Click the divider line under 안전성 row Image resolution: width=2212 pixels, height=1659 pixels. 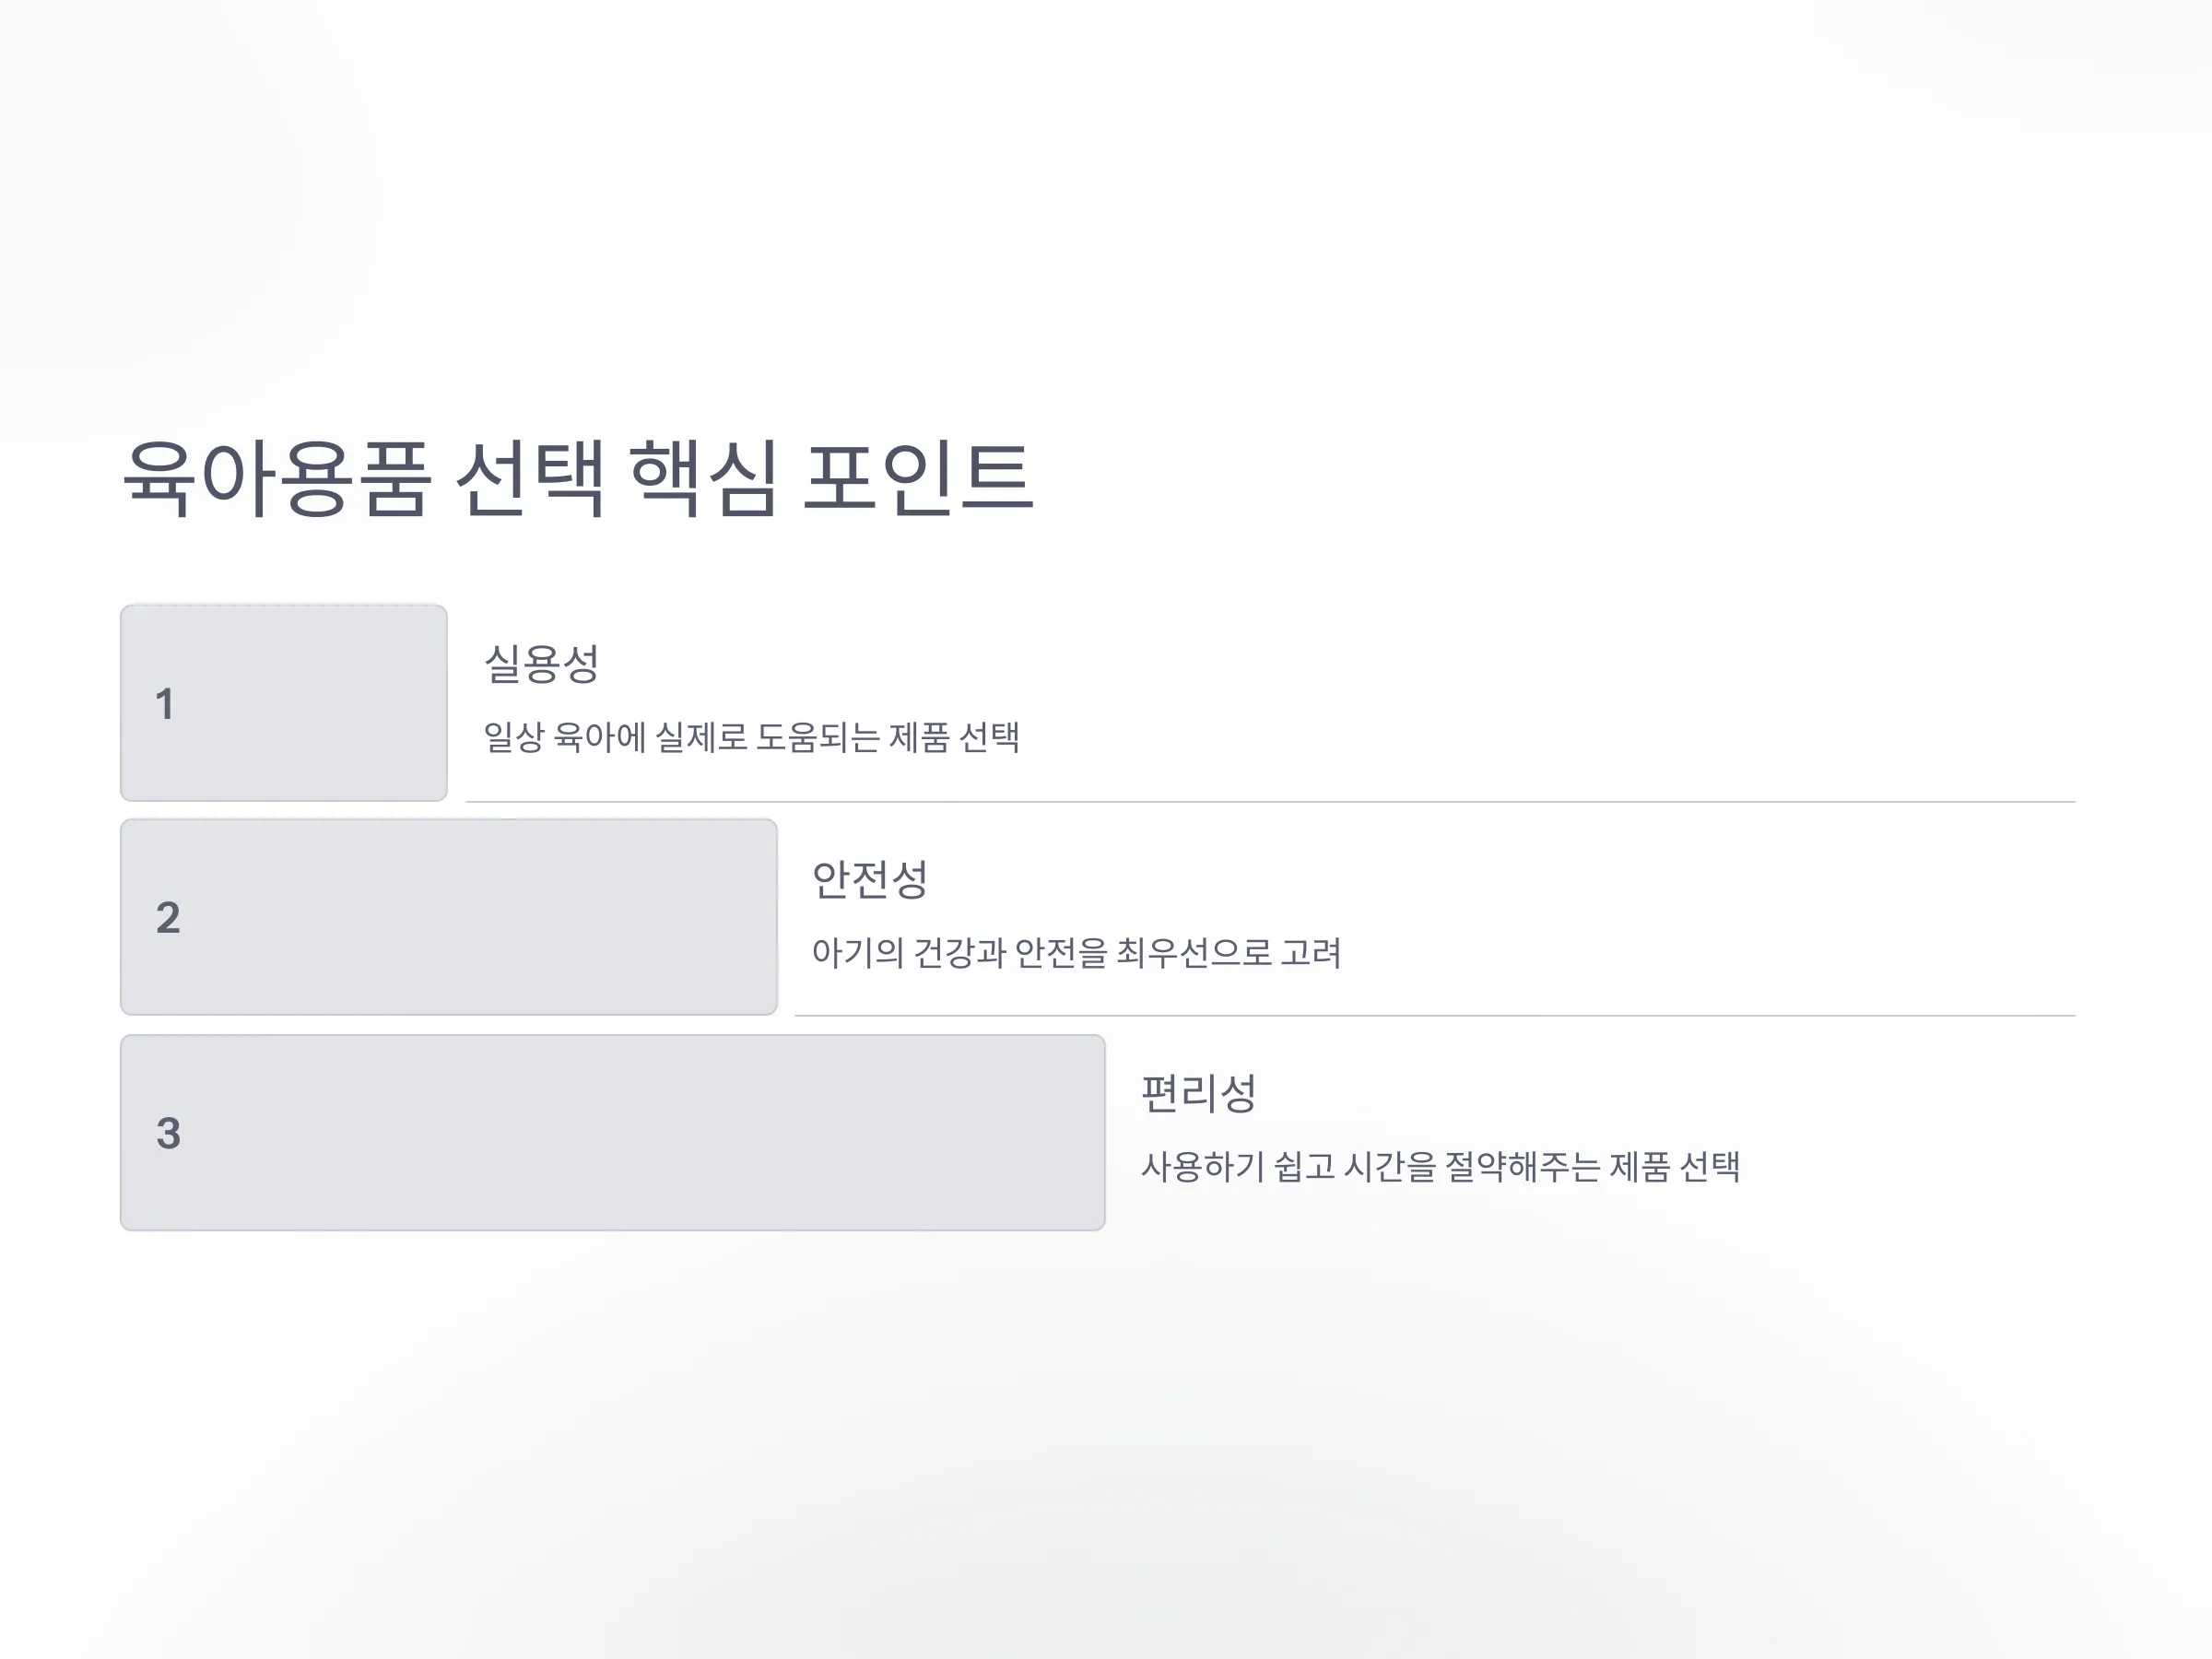1434,1015
